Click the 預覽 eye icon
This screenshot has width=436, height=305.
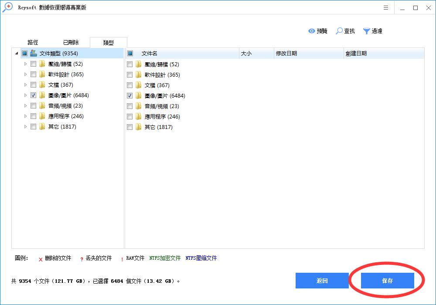[312, 31]
